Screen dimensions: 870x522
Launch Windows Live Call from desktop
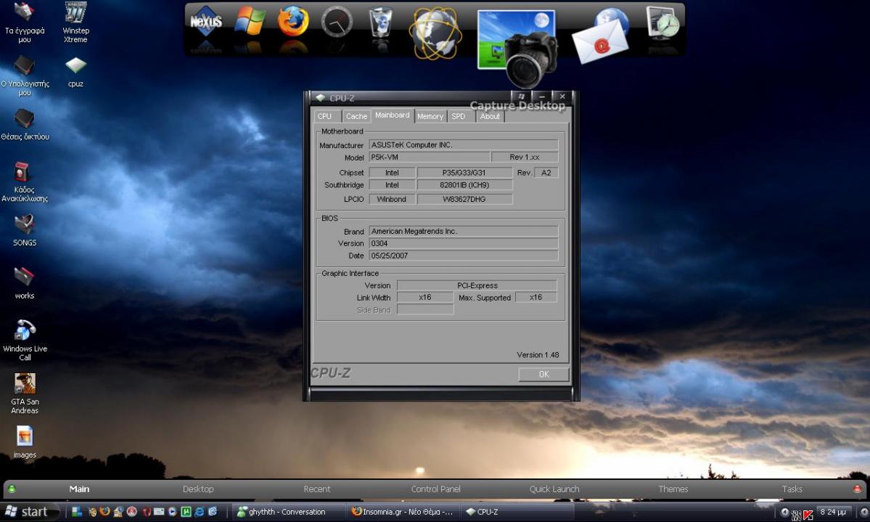pyautogui.click(x=25, y=340)
